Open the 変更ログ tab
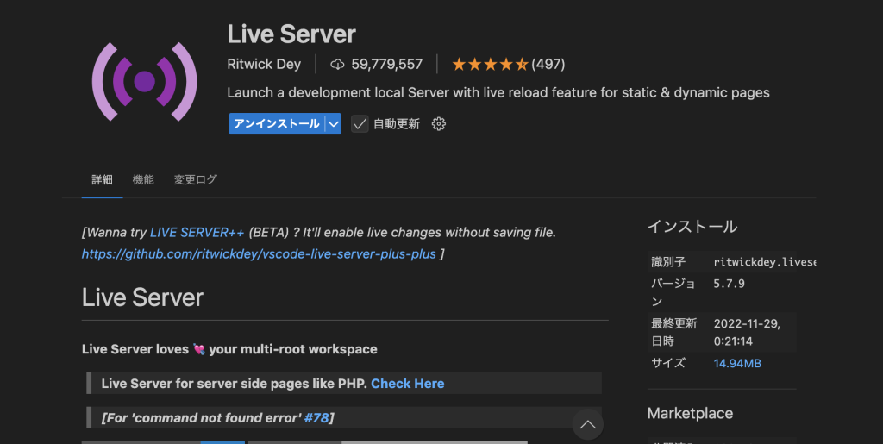 tap(195, 180)
